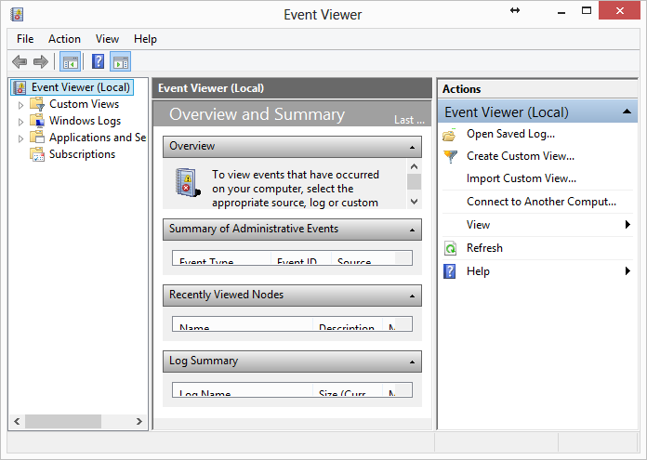Click Connect to Another Computer action
The height and width of the screenshot is (460, 647).
tap(541, 202)
